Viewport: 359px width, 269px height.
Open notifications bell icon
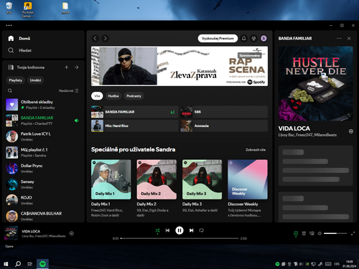point(243,39)
